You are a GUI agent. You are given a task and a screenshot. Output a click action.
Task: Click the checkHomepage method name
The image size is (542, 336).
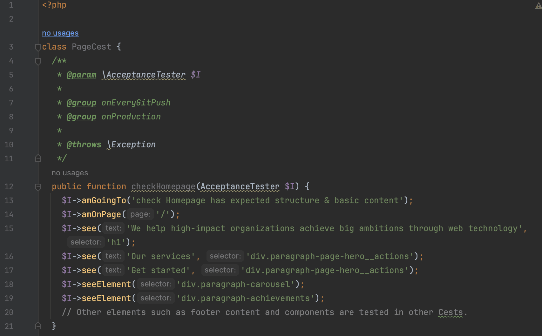coord(163,187)
